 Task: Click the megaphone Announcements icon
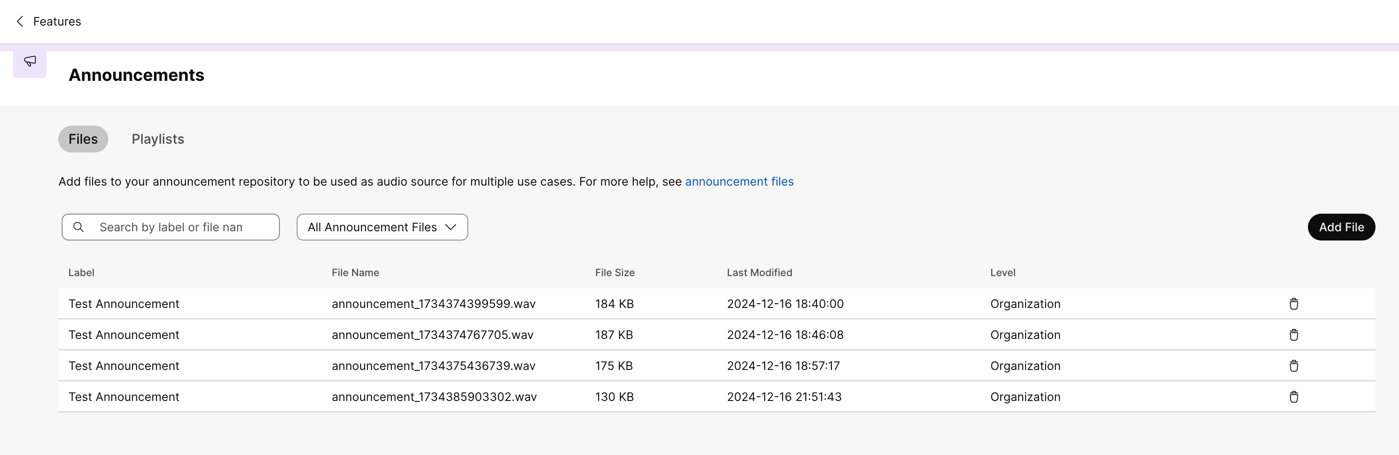pos(30,61)
